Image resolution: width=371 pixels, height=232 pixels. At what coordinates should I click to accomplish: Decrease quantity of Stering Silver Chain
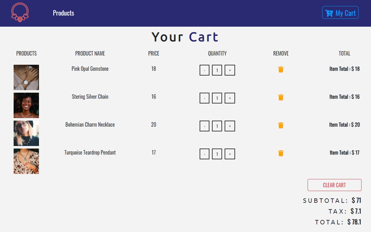(x=204, y=98)
